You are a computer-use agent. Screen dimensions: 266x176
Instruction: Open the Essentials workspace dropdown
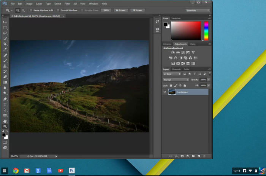pos(198,10)
